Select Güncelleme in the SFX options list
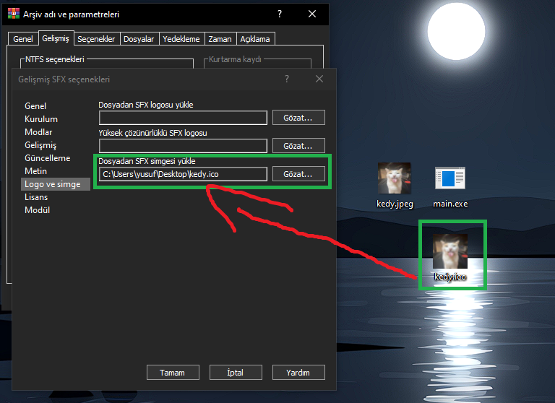This screenshot has height=403, width=555. coord(48,157)
